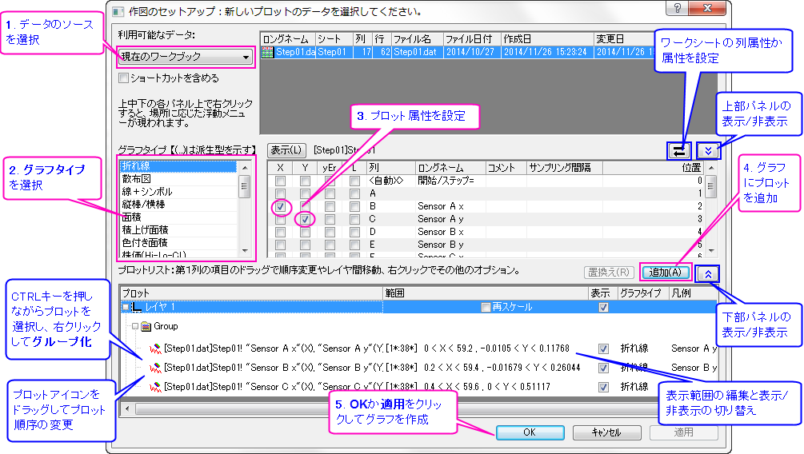The width and height of the screenshot is (804, 454).
Task: Select 線＋シンボル graph type
Action: (x=178, y=192)
